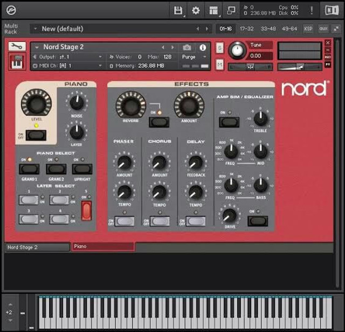Toggle the Amp Sim ON button near Drive
Image resolution: width=345 pixels, height=332 pixels.
(258, 221)
